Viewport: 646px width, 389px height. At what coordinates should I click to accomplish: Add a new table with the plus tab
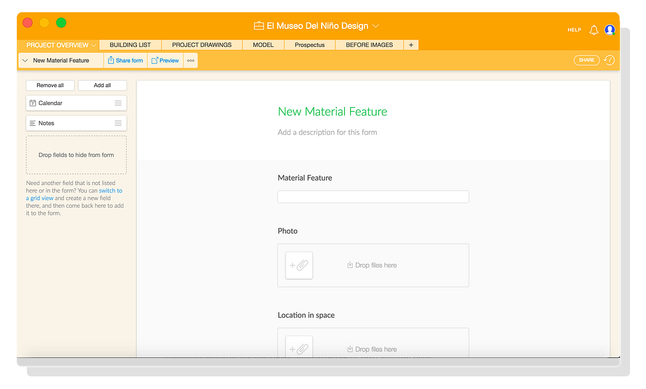(x=411, y=45)
